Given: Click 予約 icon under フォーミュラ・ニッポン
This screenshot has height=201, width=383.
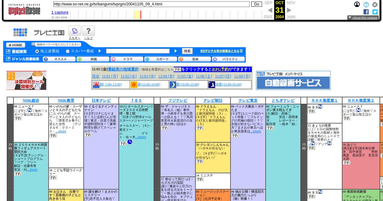Looking at the screenshot, I should tap(270, 128).
